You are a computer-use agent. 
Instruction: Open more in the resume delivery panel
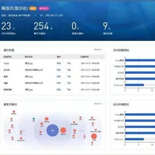[98, 49]
